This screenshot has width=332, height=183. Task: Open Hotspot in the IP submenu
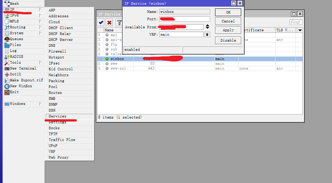(x=69, y=57)
